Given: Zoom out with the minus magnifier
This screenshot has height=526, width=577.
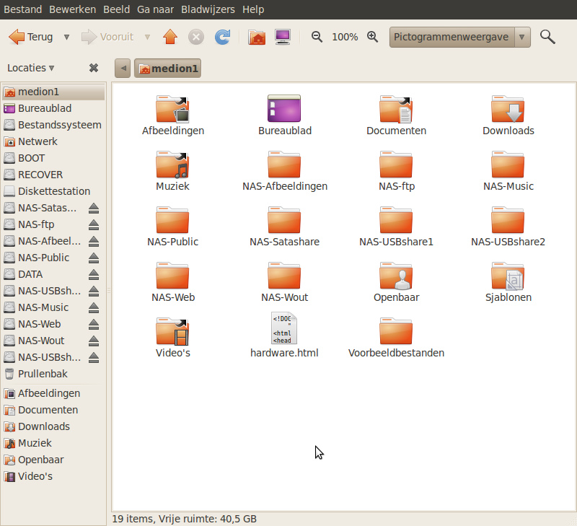Looking at the screenshot, I should 317,37.
